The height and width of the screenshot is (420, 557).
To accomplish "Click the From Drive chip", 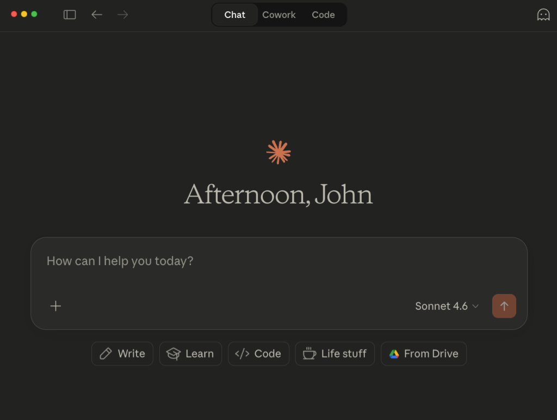I will click(424, 354).
